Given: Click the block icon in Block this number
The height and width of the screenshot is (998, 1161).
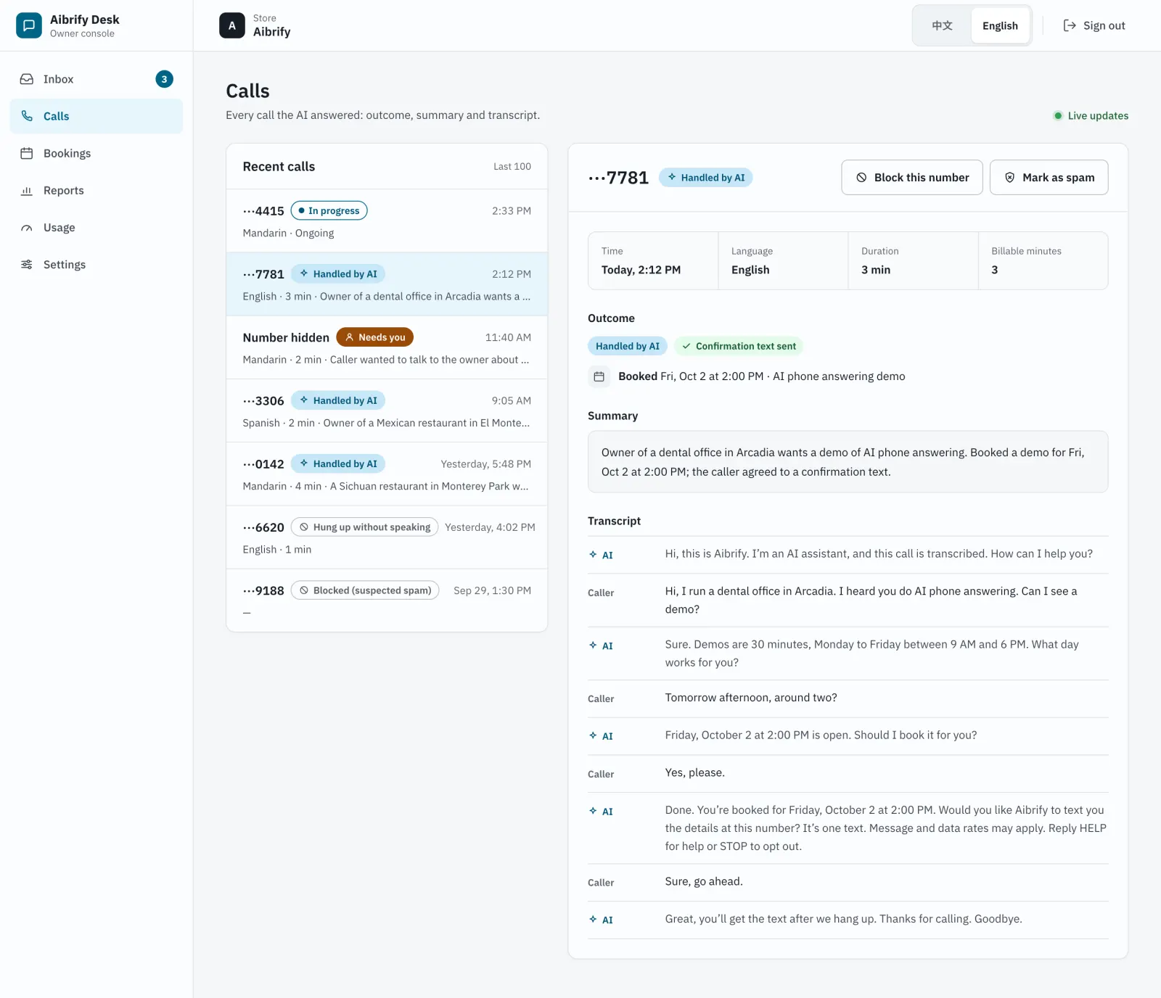Looking at the screenshot, I should click(x=861, y=178).
